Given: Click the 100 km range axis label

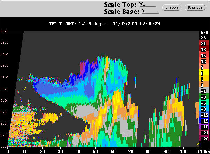Looking at the screenshot, I should pyautogui.click(x=183, y=152).
